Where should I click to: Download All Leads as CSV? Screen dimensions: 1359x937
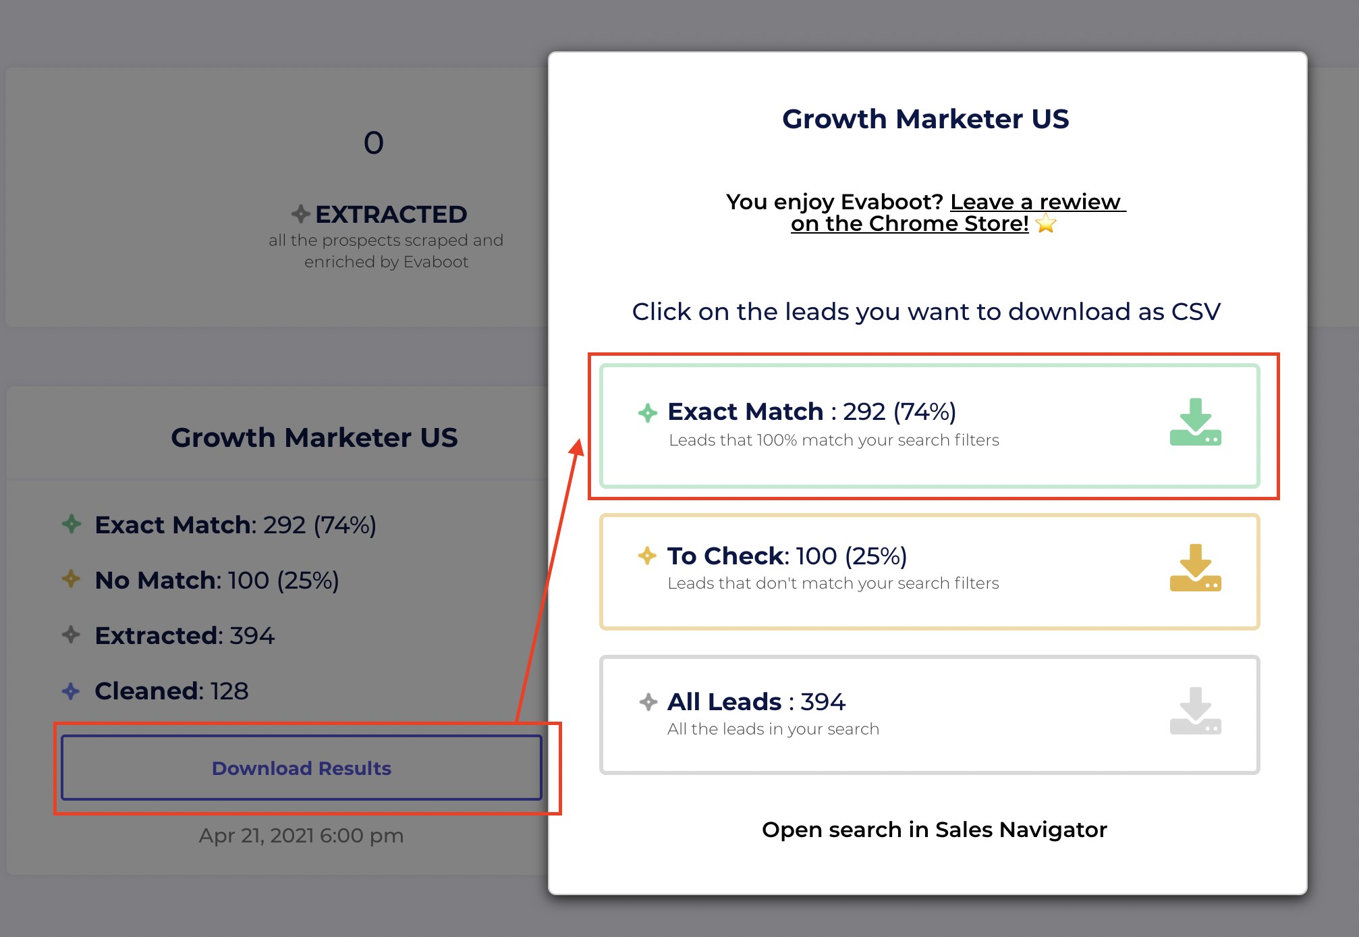(x=929, y=715)
